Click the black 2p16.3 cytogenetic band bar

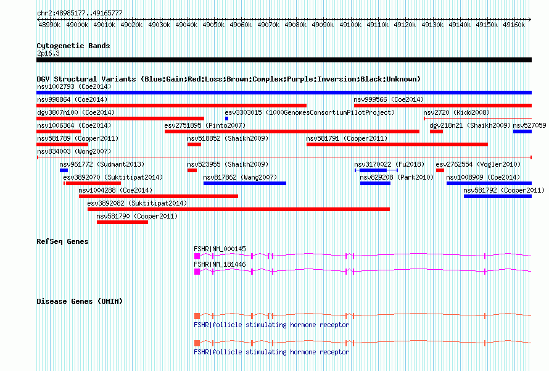point(284,60)
